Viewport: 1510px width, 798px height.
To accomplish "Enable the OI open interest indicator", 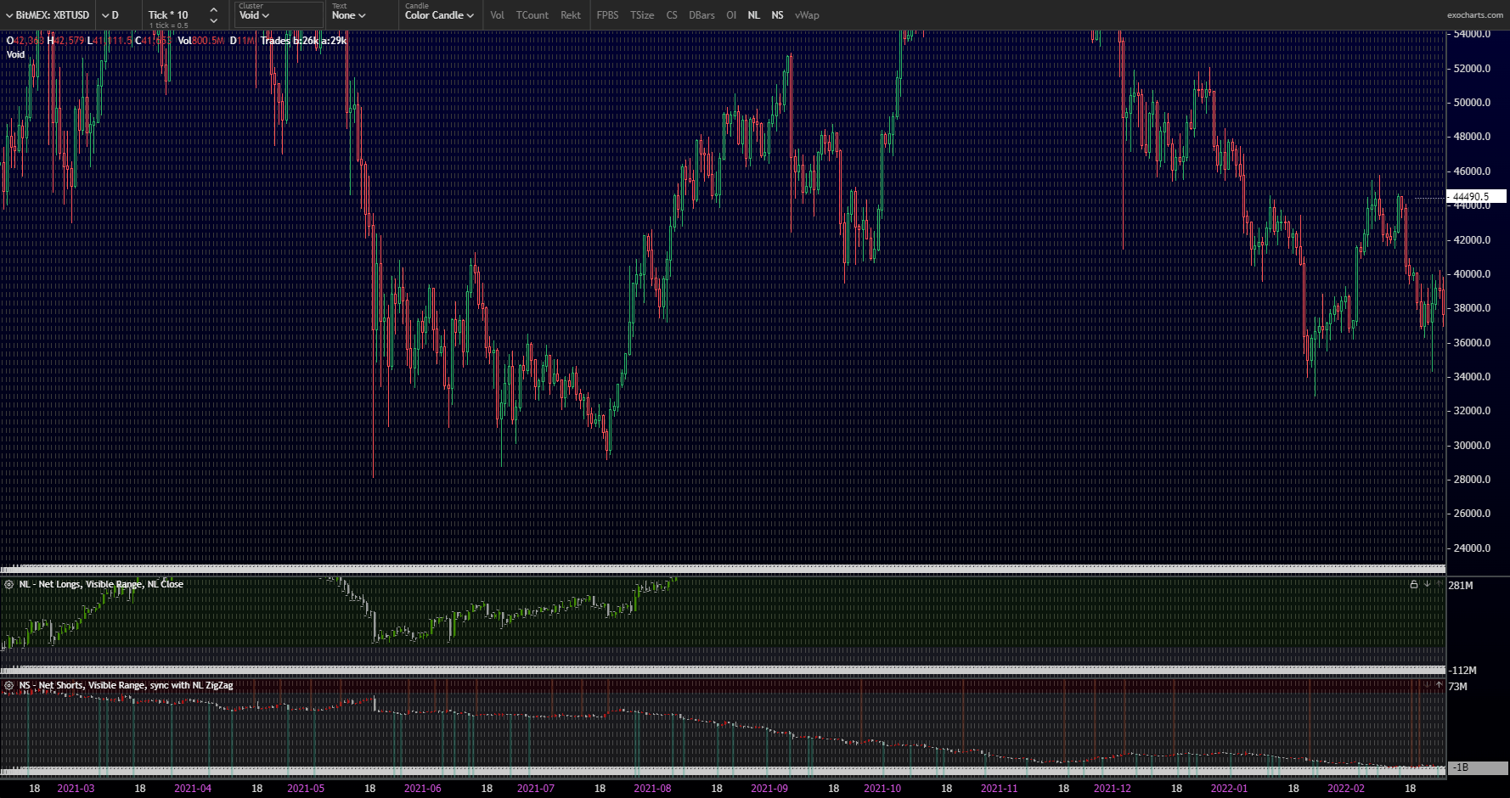I will pos(731,15).
